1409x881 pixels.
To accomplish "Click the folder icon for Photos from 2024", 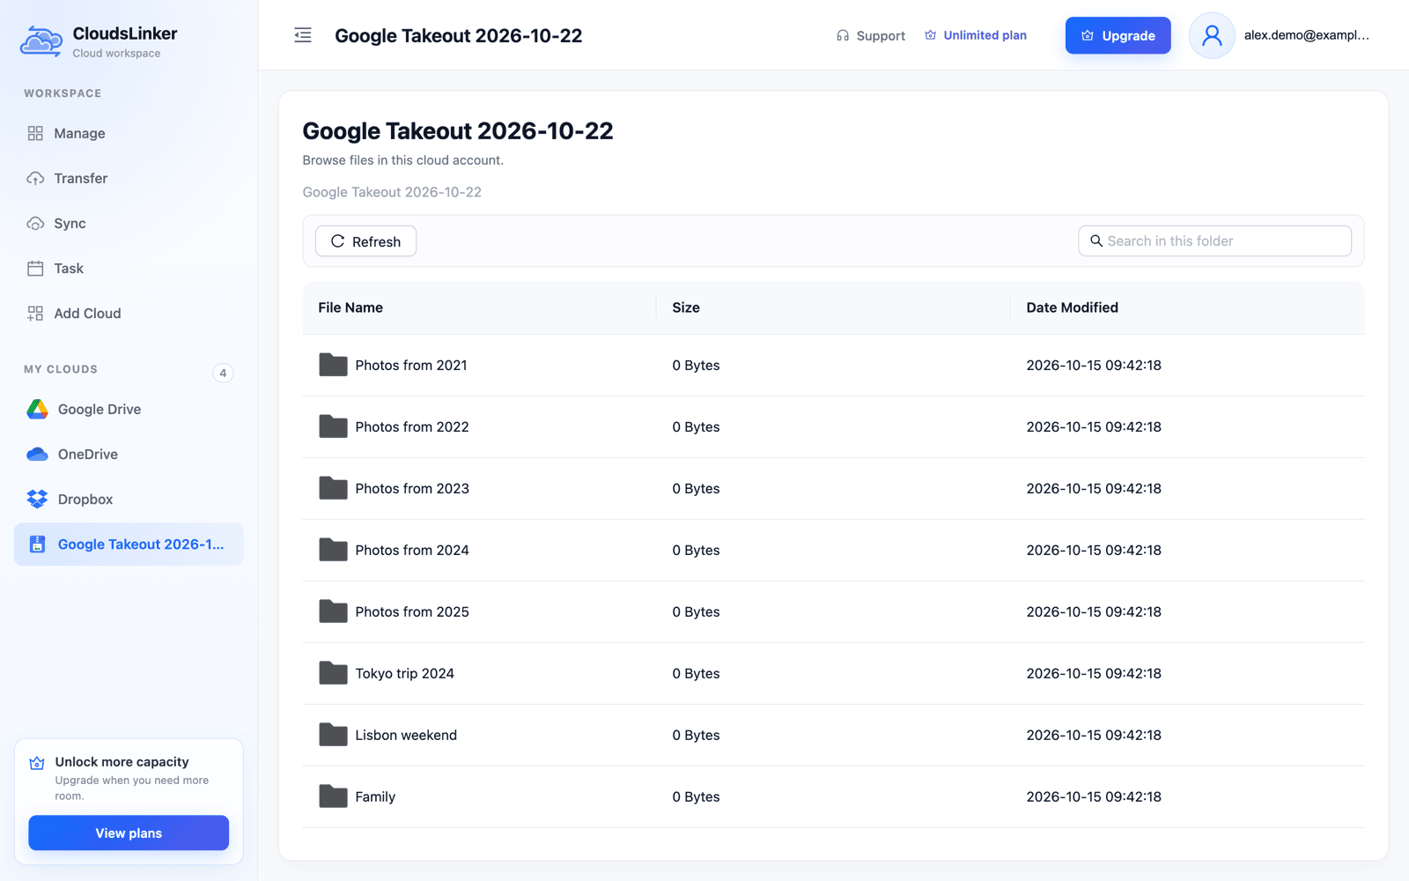I will point(333,550).
